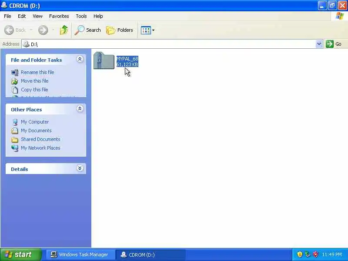Click the drive icon in Address bar
Screen dimensions: 348x261
pos(26,44)
